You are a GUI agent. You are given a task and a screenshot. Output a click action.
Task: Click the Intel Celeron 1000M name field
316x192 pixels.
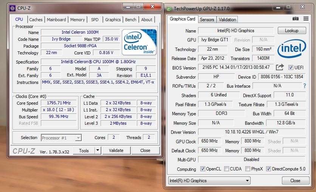tap(80, 32)
